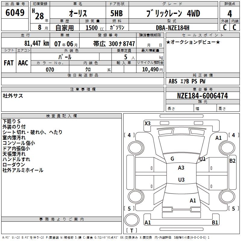Click the U3 roof dent mark

coord(181,180)
